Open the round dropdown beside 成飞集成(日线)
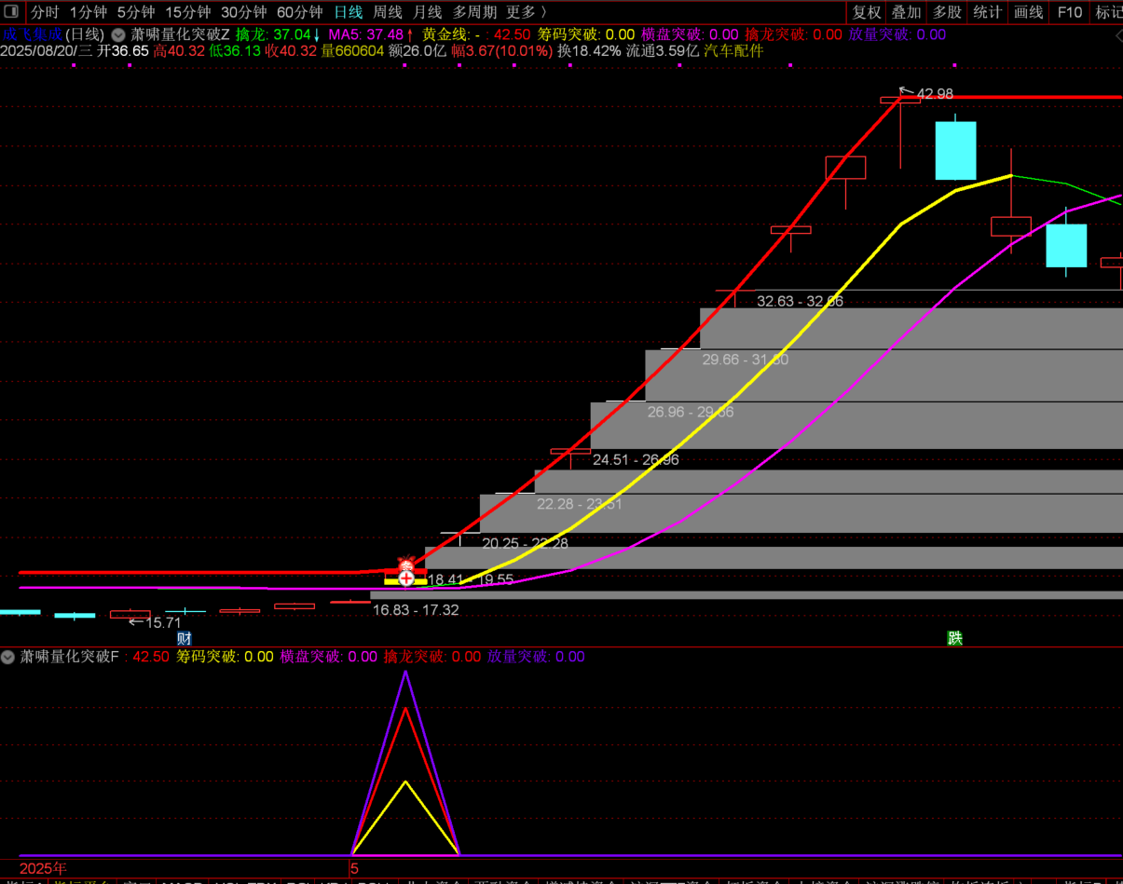Image resolution: width=1123 pixels, height=884 pixels. click(118, 34)
